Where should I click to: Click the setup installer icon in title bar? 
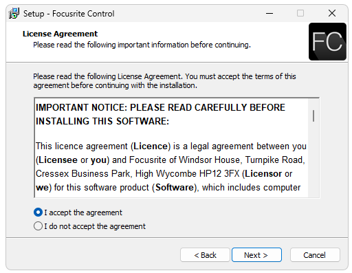(14, 13)
